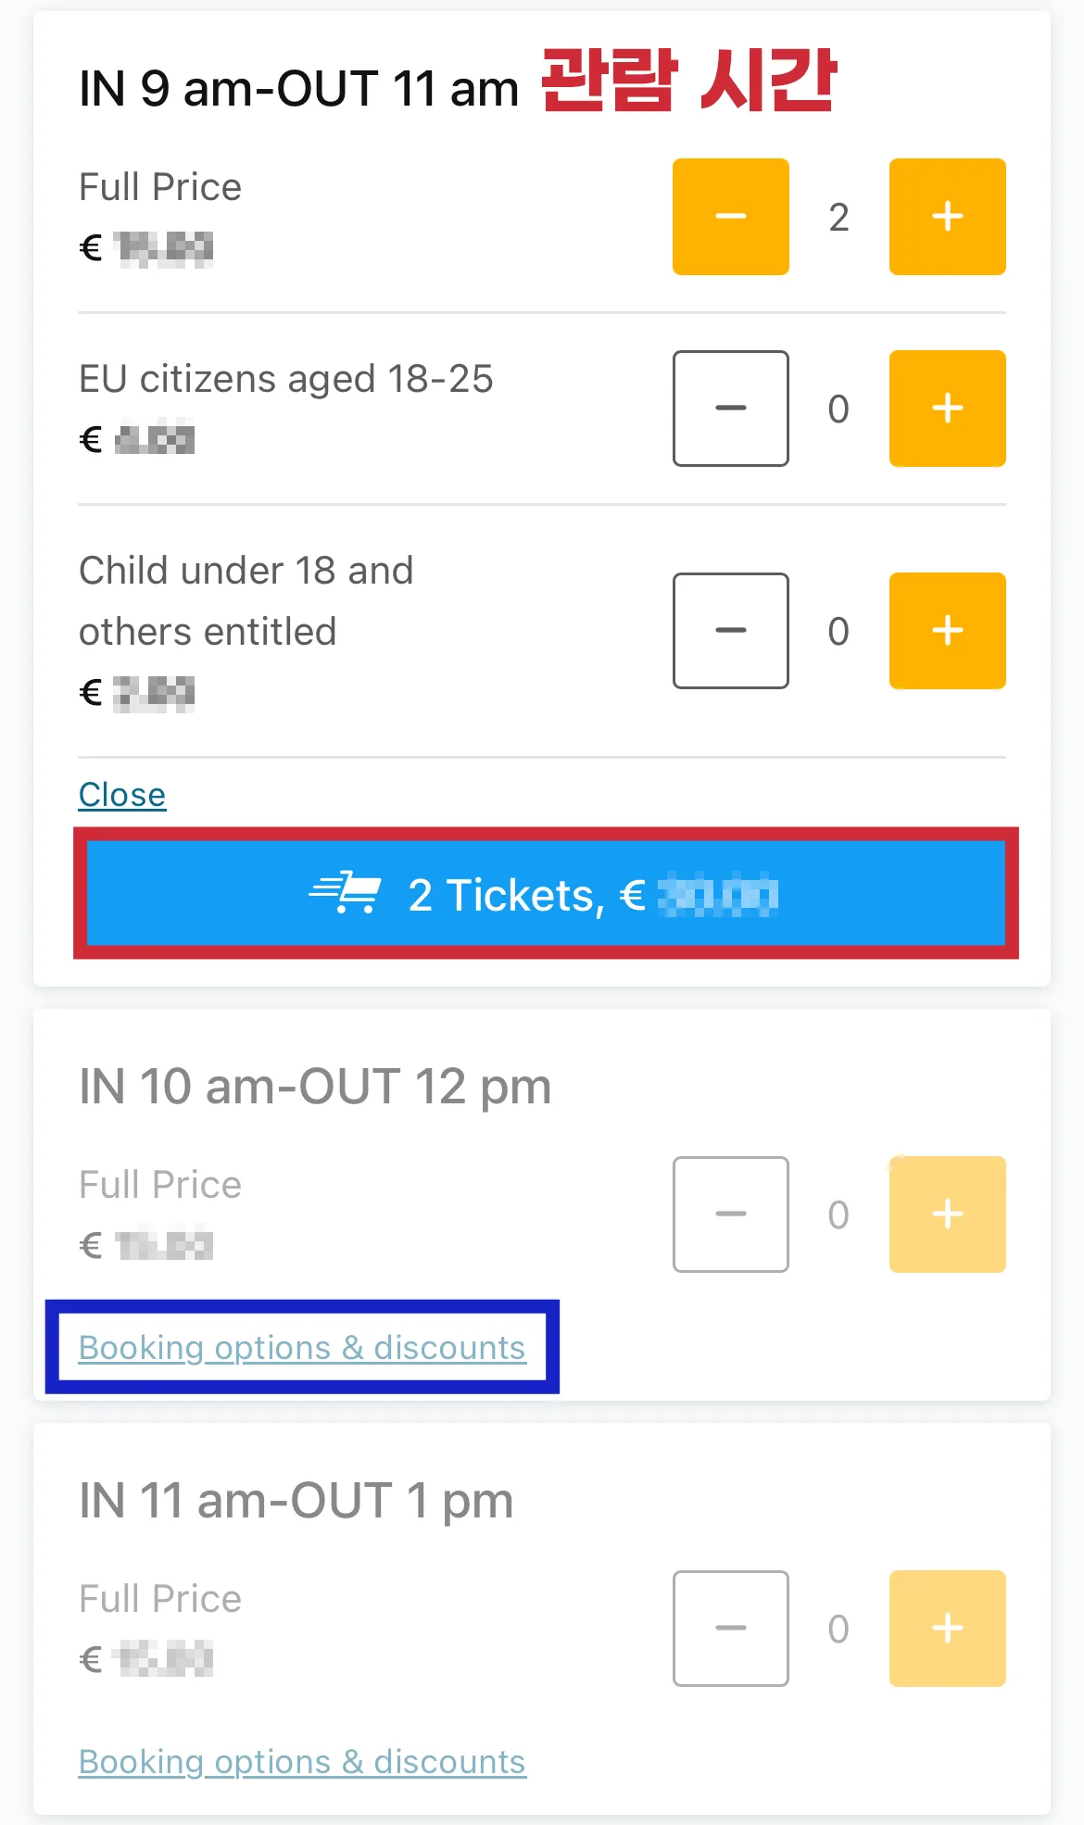Select the IN 10 am-OUT 12 pm heading
The height and width of the screenshot is (1825, 1084).
pos(315,1087)
